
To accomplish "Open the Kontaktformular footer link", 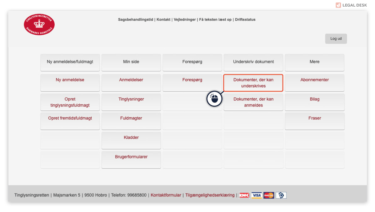I will pyautogui.click(x=166, y=195).
